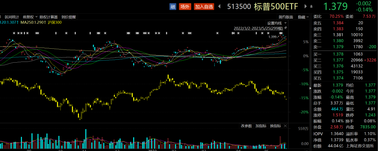Click the 外盘 2.58万 value
Image resolution: width=378 pixels, height=151 pixels.
pyautogui.click(x=336, y=127)
